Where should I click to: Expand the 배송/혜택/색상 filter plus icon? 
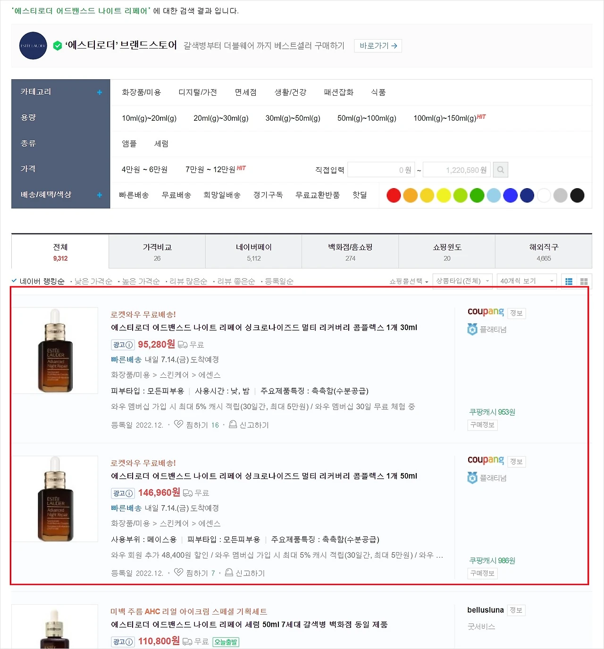(x=100, y=195)
